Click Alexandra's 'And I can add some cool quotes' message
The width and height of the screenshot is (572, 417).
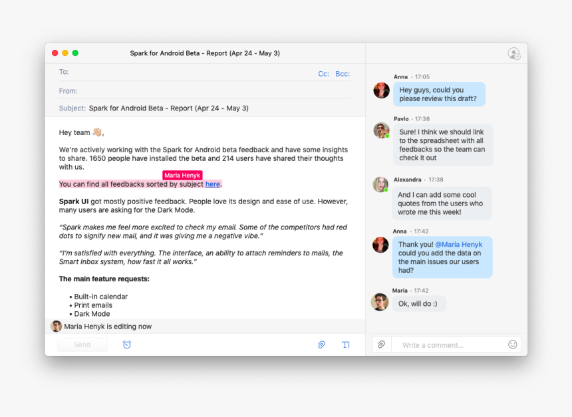tap(442, 204)
